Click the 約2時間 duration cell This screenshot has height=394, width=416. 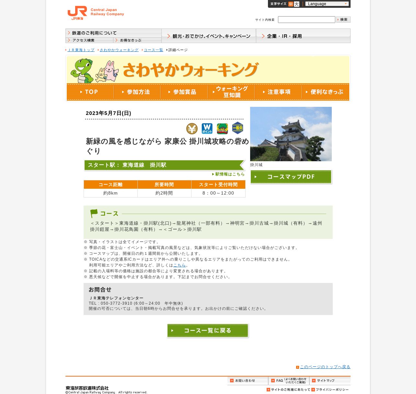pos(164,193)
